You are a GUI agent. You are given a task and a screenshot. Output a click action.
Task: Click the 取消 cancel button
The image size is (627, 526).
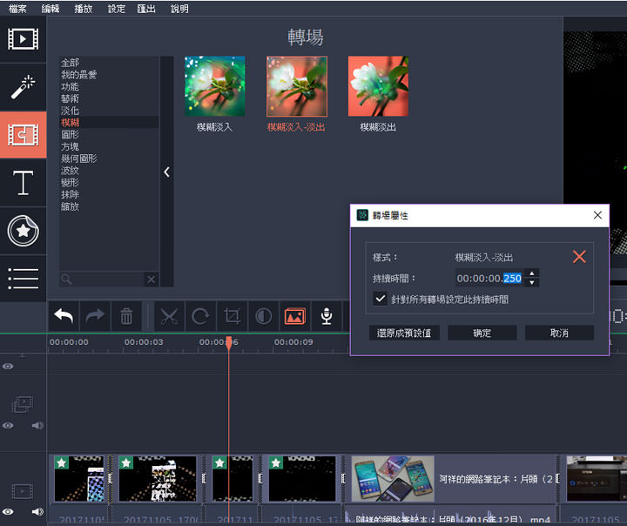(559, 333)
